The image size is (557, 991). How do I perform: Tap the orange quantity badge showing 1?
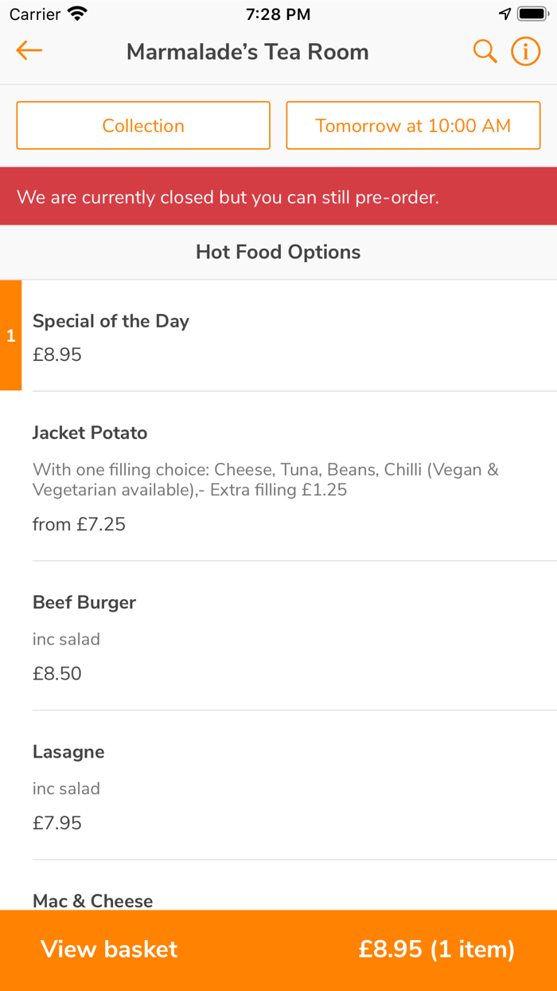coord(10,335)
